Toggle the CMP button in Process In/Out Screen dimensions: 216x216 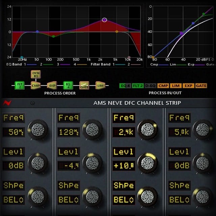pyautogui.click(x=163, y=86)
